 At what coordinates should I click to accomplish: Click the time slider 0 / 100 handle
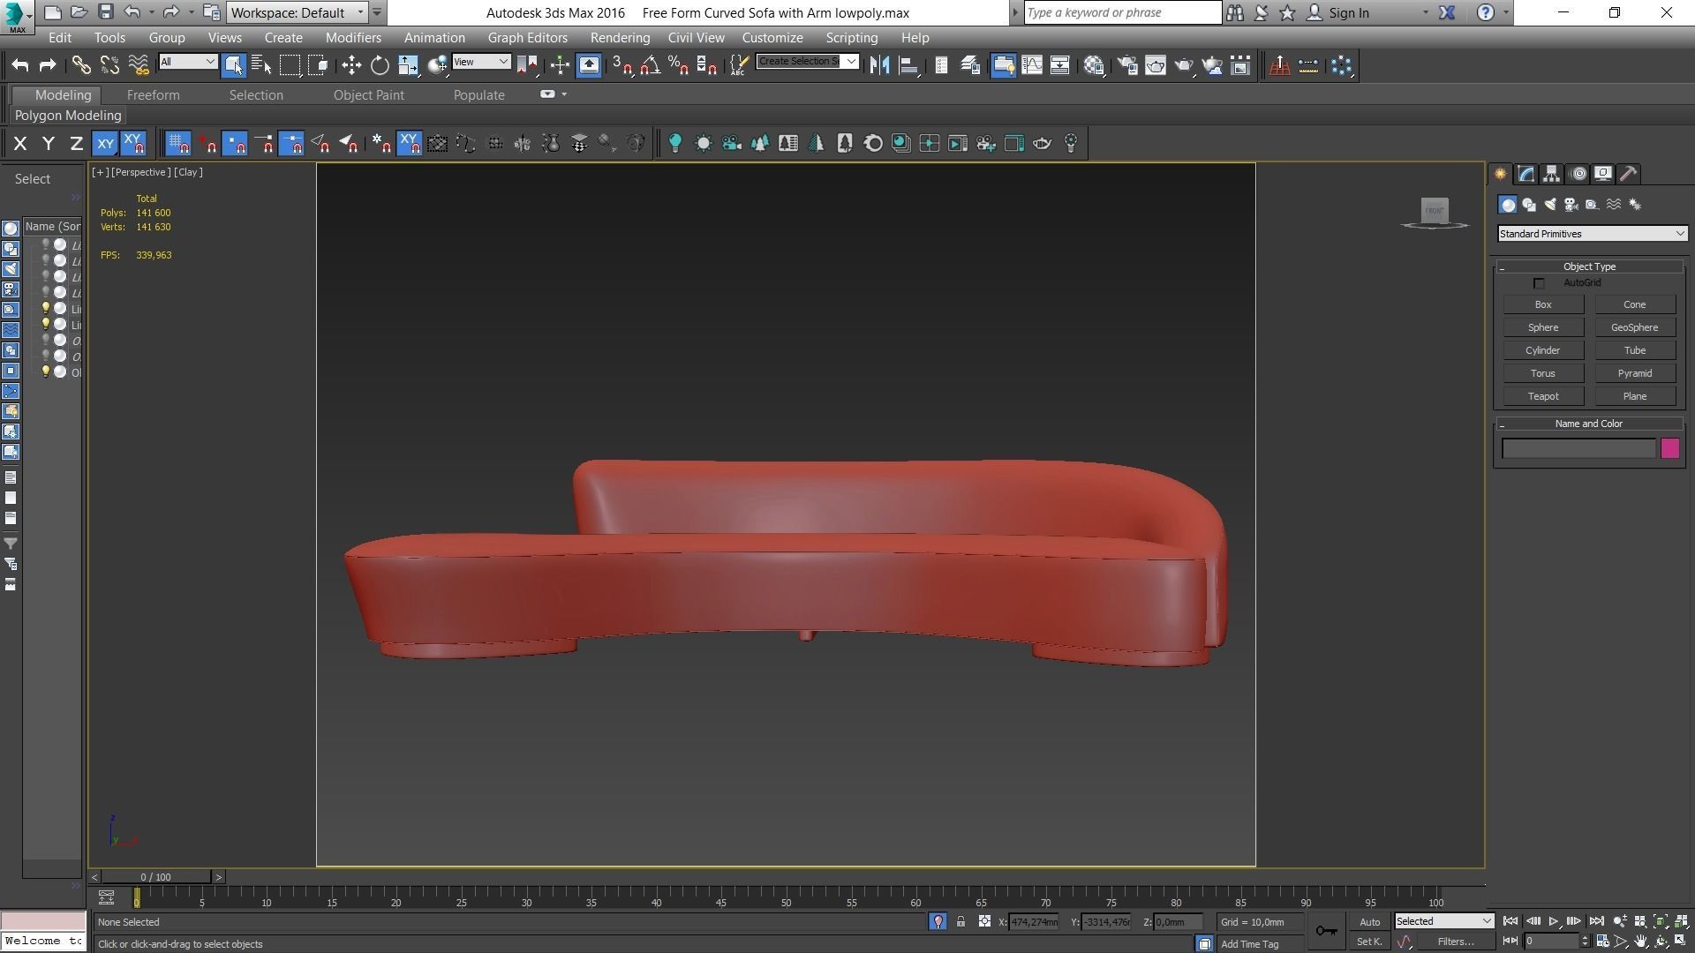pos(155,877)
